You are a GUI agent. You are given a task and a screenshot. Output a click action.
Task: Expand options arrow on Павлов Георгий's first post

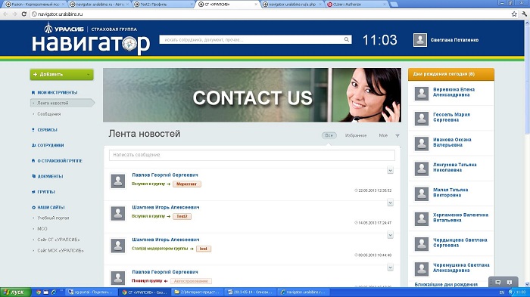[390, 171]
